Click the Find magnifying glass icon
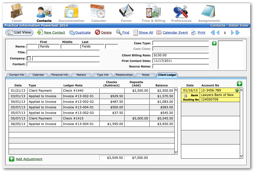This screenshot has width=255, height=173. 119,32
